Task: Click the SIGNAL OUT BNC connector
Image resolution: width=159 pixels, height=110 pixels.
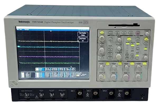Action: tap(62, 95)
